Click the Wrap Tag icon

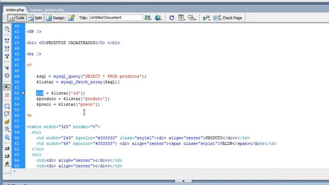click(x=7, y=122)
